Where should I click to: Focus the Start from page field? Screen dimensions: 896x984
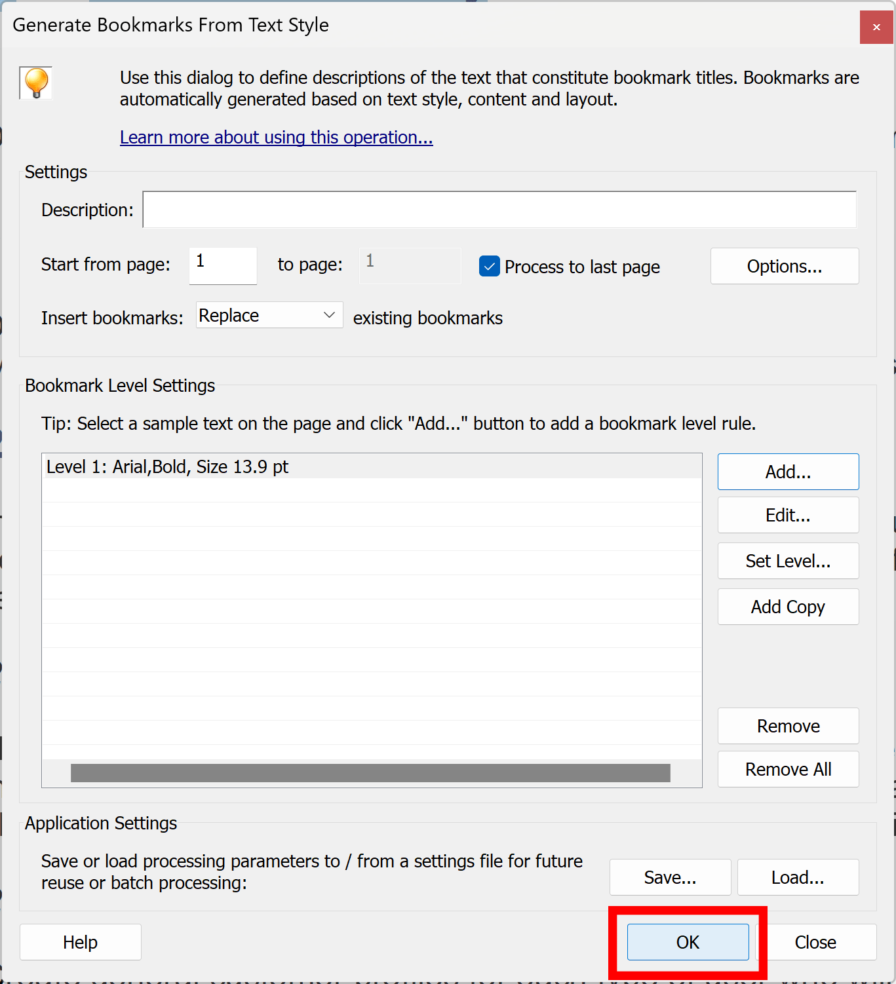pos(223,265)
